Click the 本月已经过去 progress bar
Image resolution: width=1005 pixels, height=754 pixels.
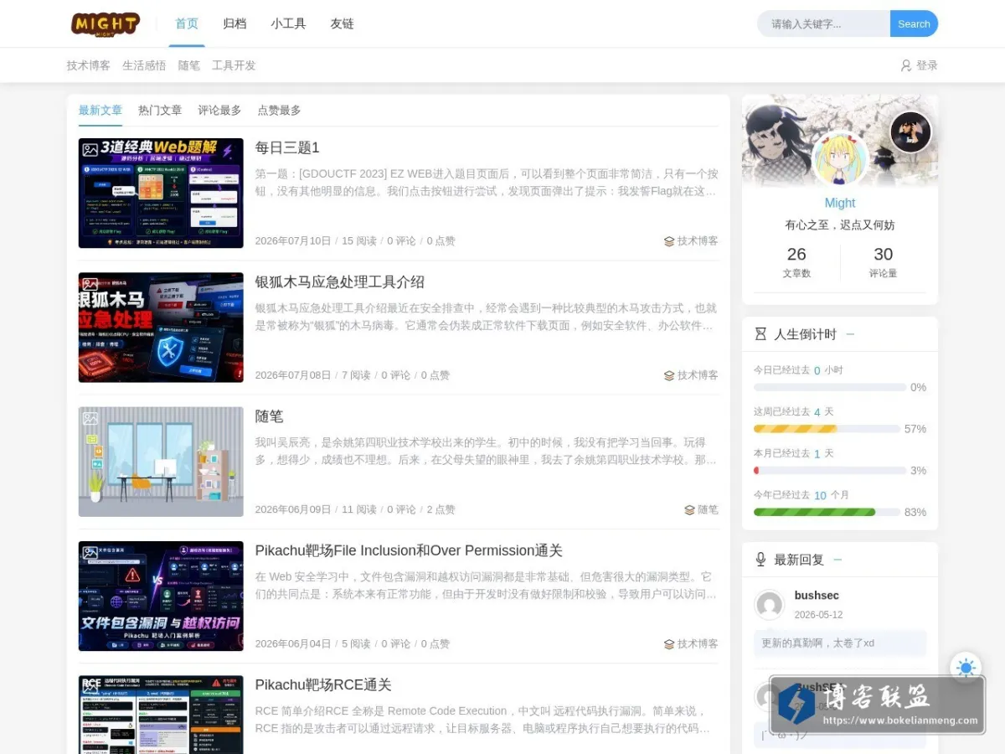click(x=830, y=471)
